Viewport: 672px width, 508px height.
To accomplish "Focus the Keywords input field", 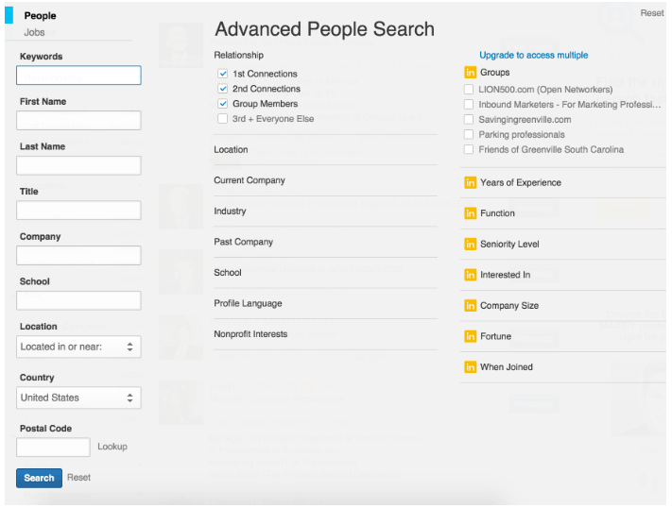I will pyautogui.click(x=78, y=76).
